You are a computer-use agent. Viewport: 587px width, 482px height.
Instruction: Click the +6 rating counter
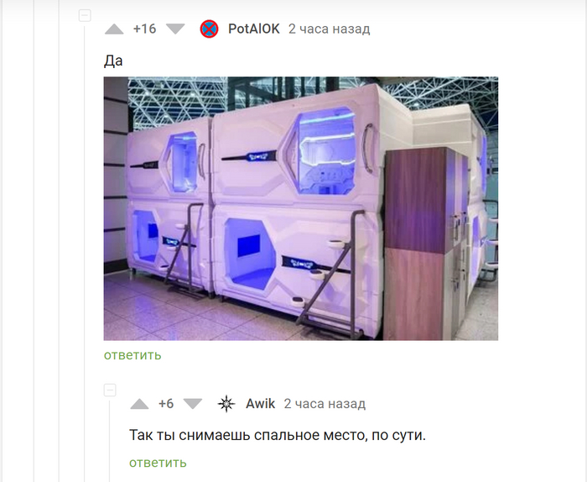[166, 404]
